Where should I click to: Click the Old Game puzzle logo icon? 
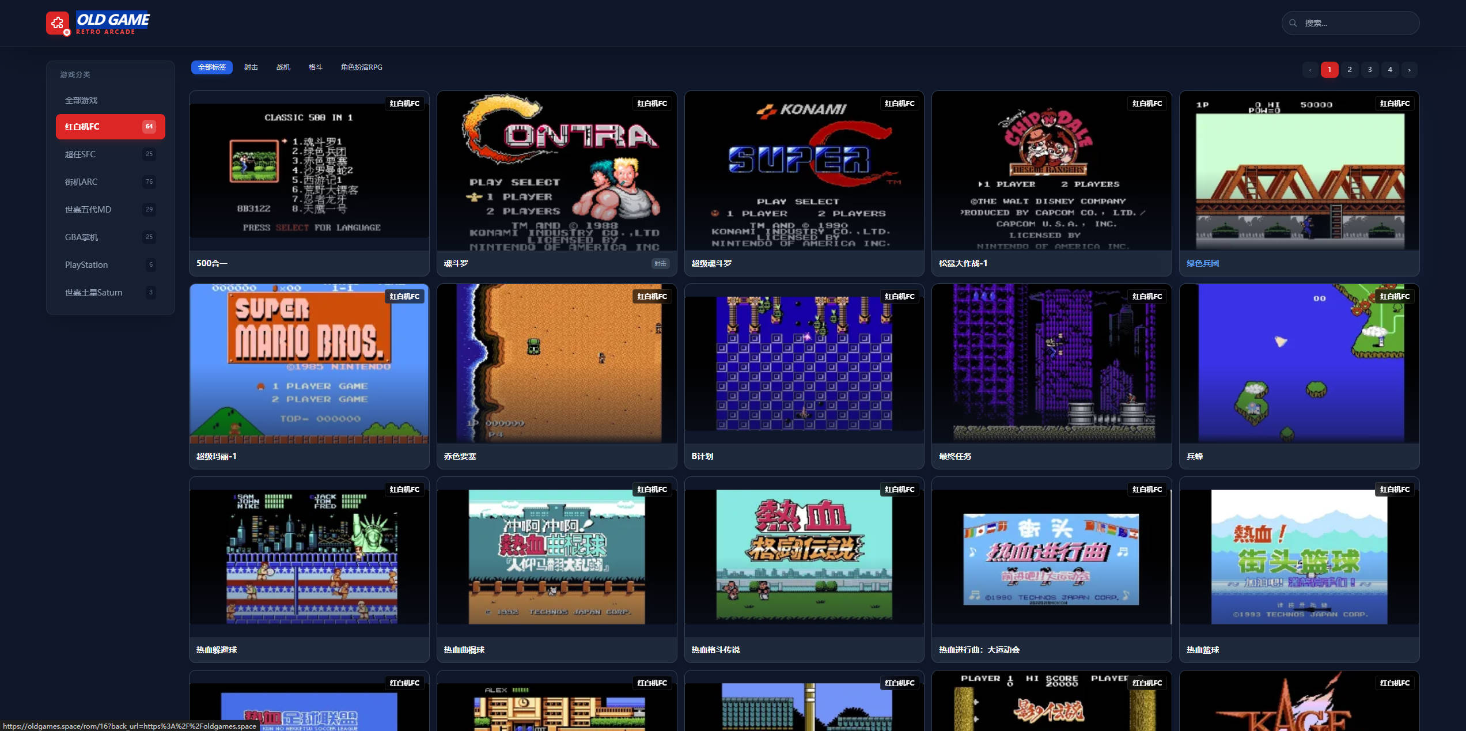pos(58,23)
